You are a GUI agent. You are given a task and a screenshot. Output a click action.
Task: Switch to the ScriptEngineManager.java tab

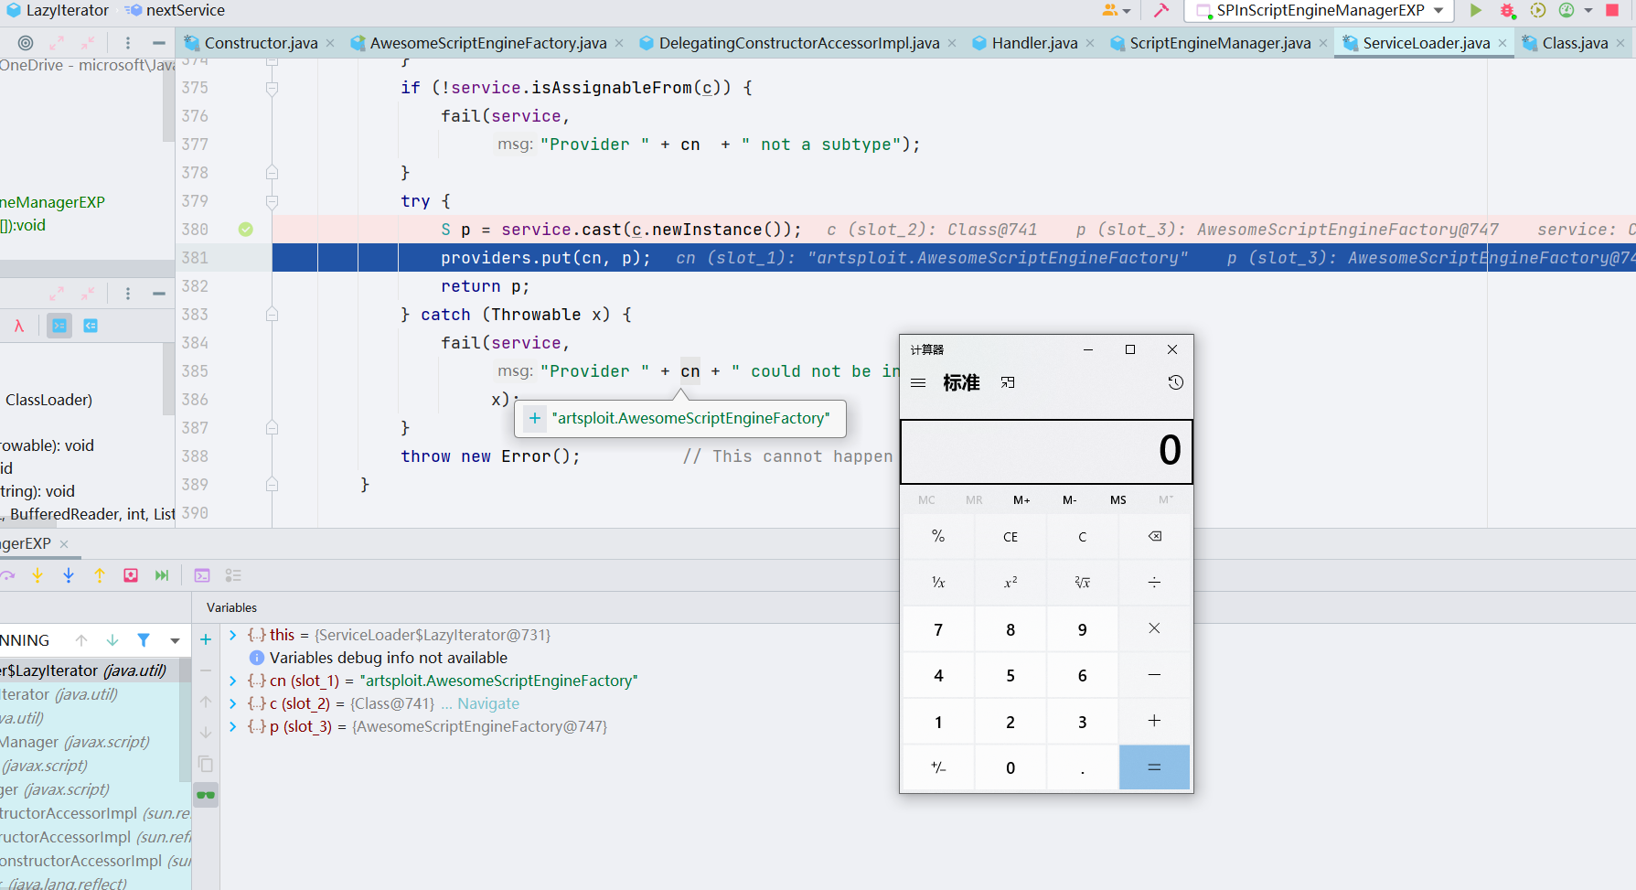pos(1219,43)
